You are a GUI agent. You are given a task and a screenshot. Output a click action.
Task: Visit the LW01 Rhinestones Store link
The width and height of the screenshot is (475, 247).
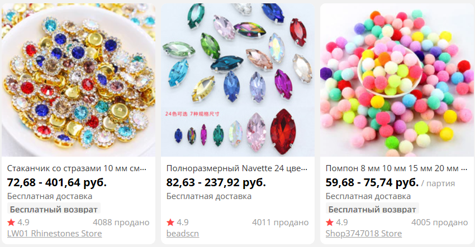pyautogui.click(x=55, y=234)
